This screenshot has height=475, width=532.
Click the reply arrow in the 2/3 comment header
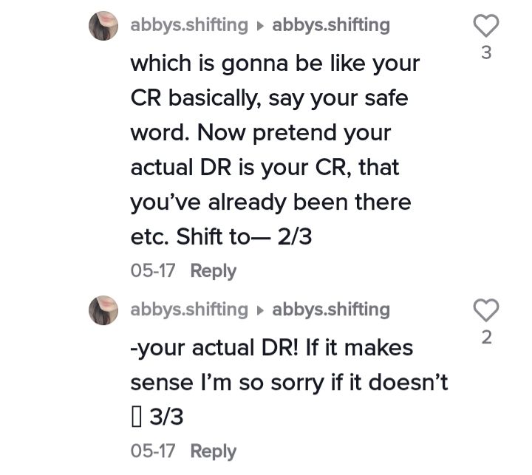260,26
